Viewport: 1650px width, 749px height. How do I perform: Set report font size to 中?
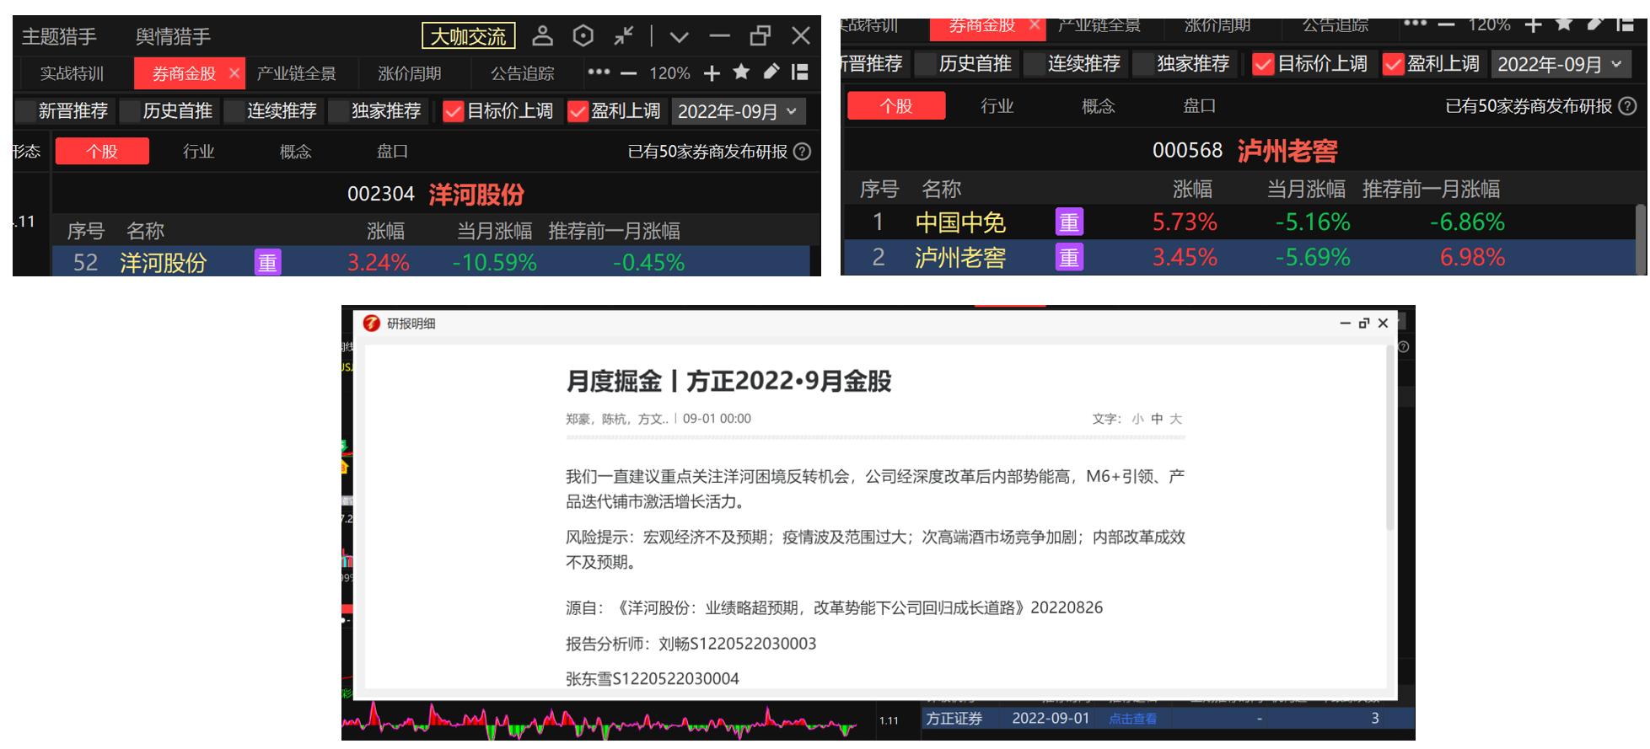click(x=1157, y=419)
